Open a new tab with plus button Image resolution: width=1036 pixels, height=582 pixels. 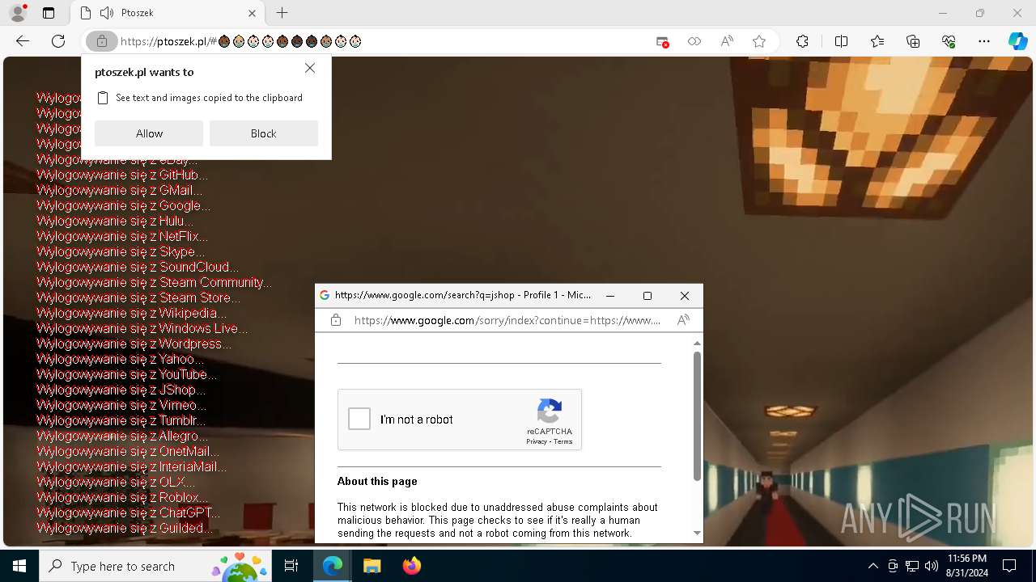coord(282,13)
